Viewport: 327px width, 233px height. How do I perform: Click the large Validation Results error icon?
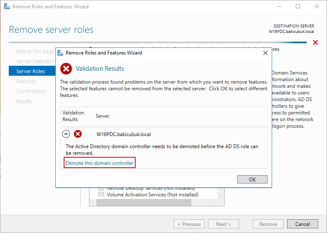click(66, 69)
